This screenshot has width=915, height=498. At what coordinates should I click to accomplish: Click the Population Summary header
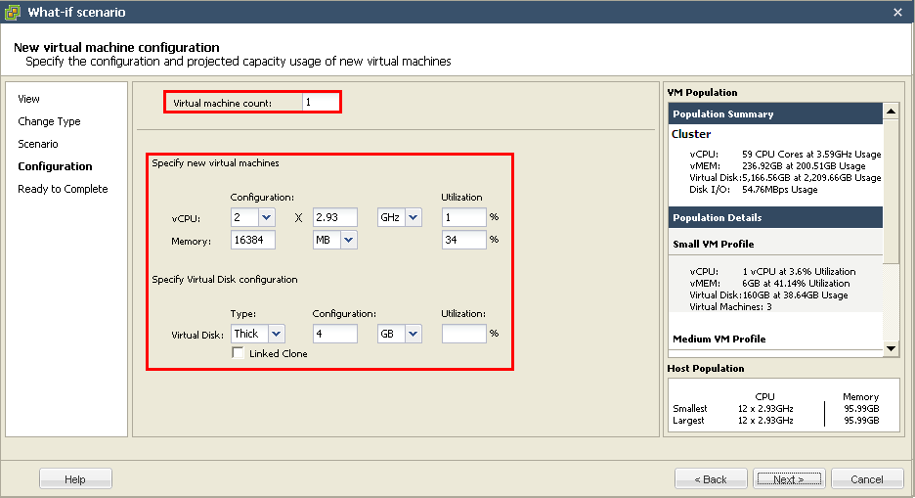tap(775, 113)
